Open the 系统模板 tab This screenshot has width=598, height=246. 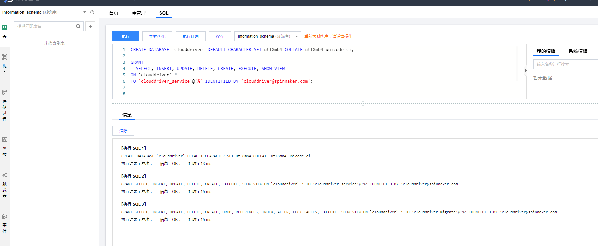[578, 51]
